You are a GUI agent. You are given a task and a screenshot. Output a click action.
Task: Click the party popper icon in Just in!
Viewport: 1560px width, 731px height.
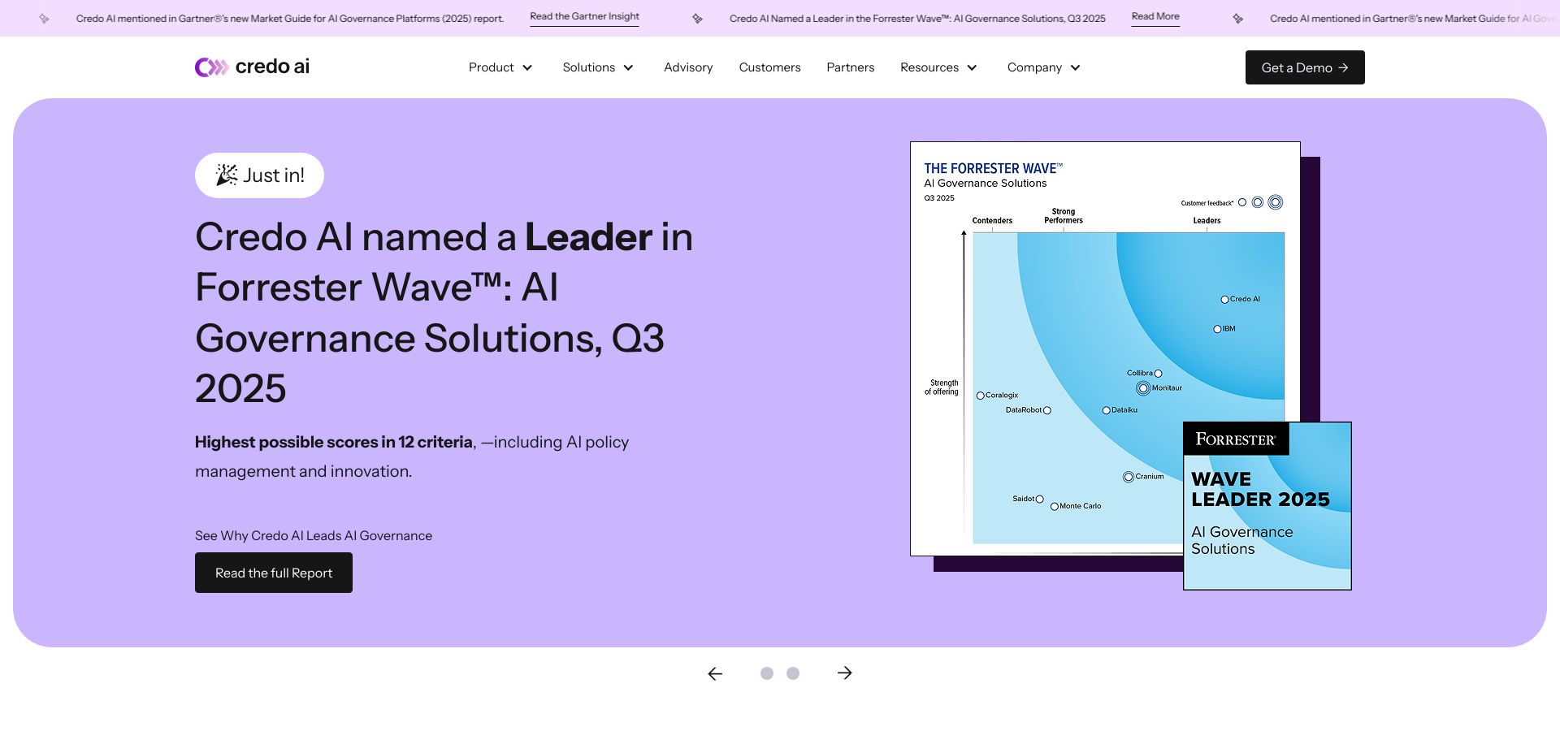(x=227, y=175)
